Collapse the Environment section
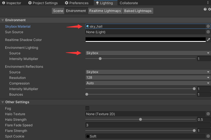 pos(3,20)
